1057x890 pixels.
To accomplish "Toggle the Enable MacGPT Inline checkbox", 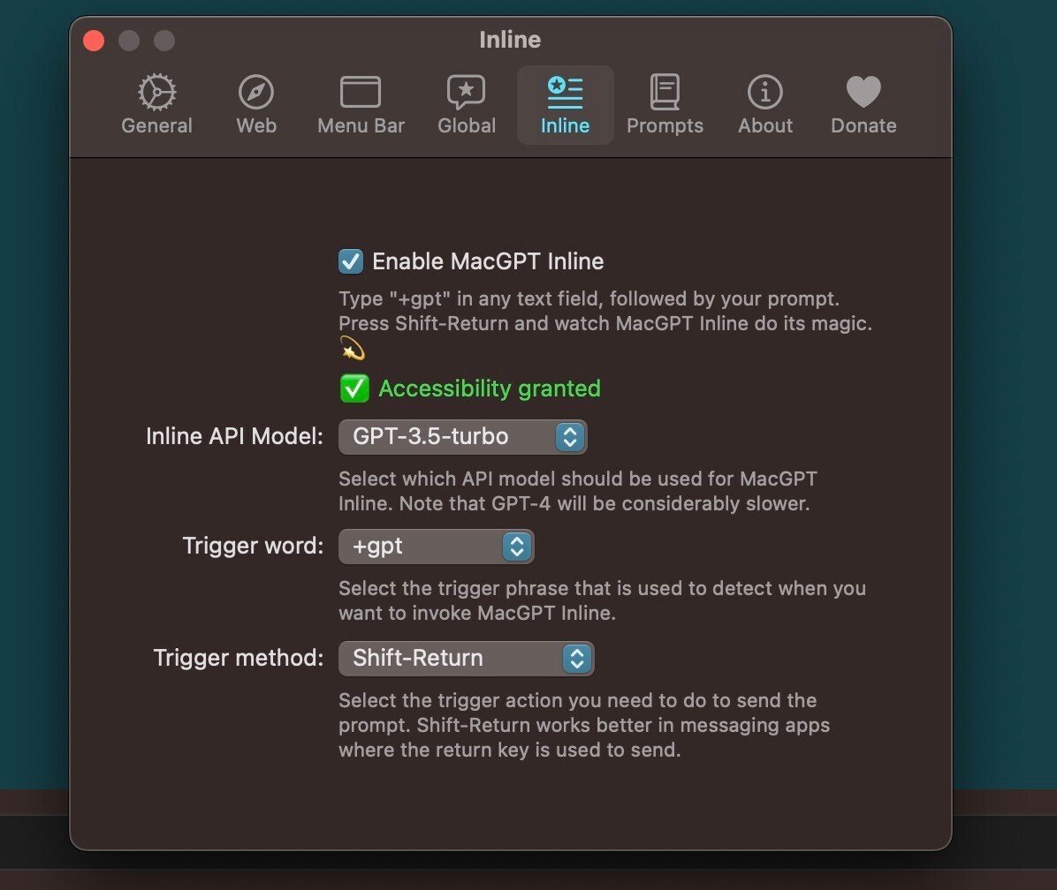I will (x=351, y=261).
